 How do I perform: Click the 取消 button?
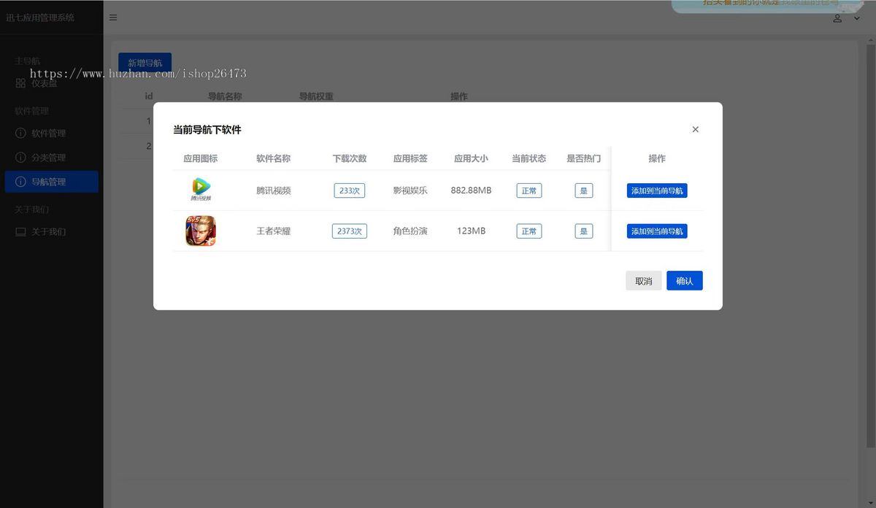tap(643, 280)
